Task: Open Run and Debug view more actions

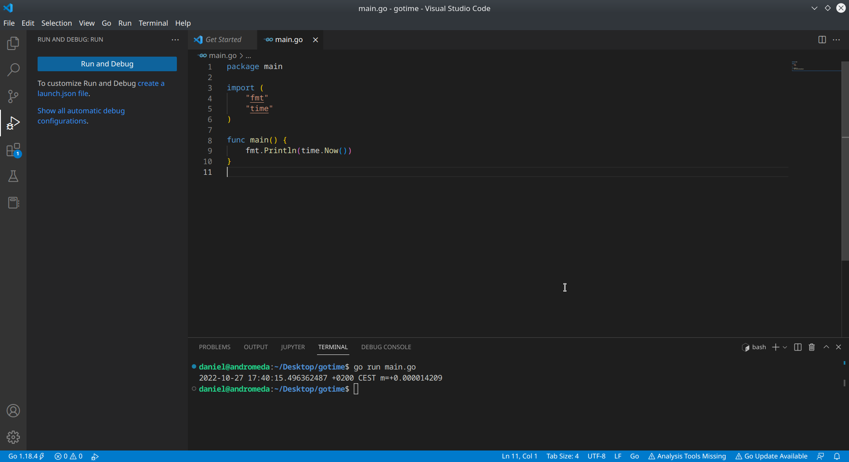Action: [175, 39]
